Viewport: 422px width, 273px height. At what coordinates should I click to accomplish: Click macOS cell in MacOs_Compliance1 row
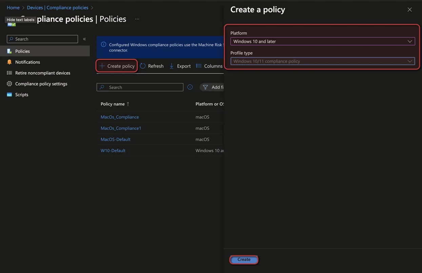[202, 128]
